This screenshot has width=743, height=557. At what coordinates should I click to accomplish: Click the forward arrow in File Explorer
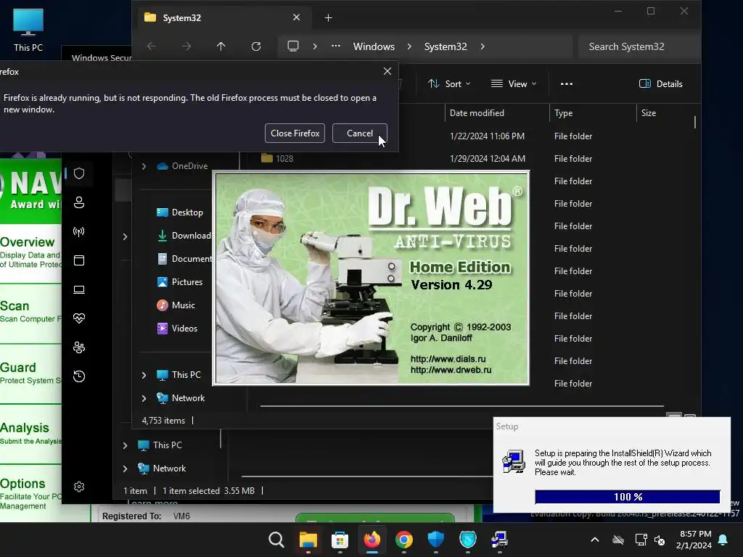186,46
